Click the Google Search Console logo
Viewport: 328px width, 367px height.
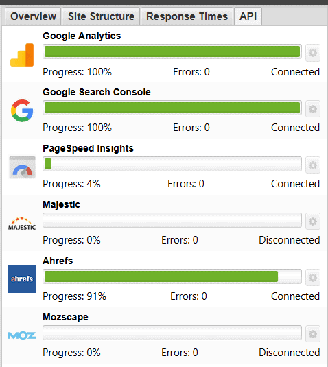(22, 110)
